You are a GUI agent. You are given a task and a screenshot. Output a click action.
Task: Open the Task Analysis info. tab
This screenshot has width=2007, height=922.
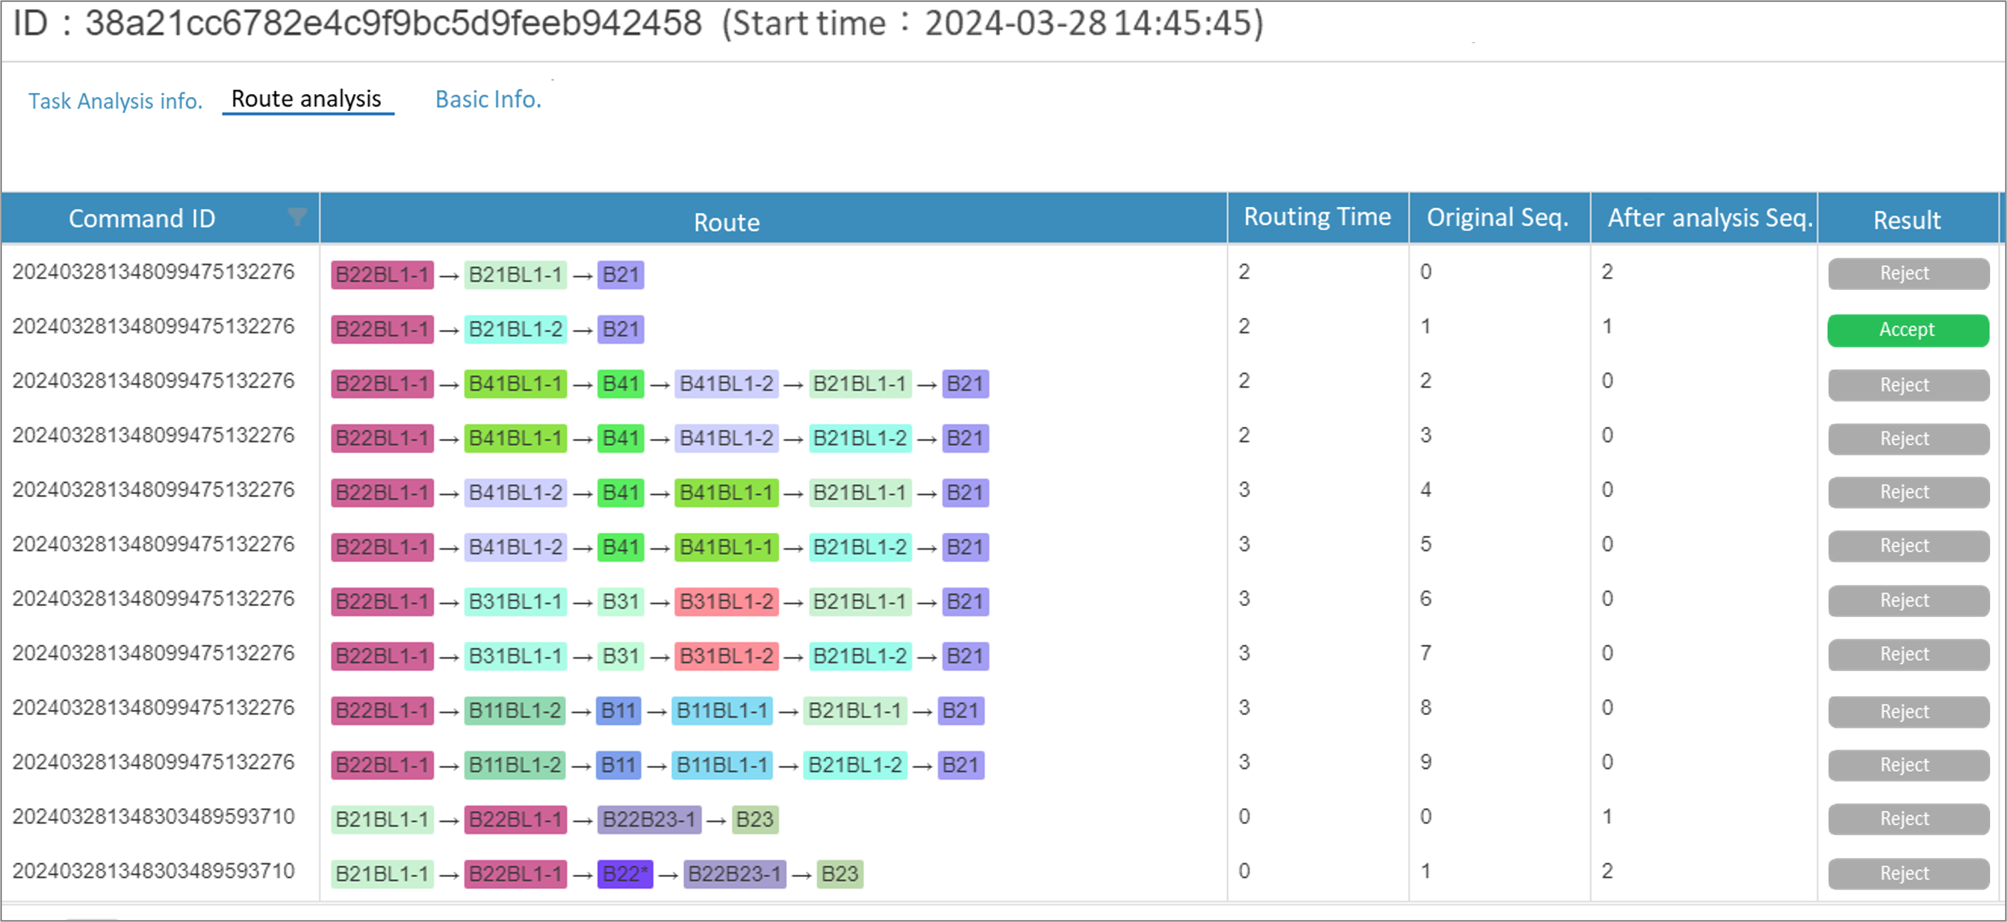115,101
